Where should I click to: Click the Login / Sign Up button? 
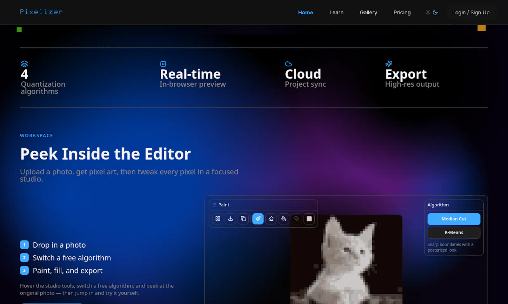pos(471,12)
